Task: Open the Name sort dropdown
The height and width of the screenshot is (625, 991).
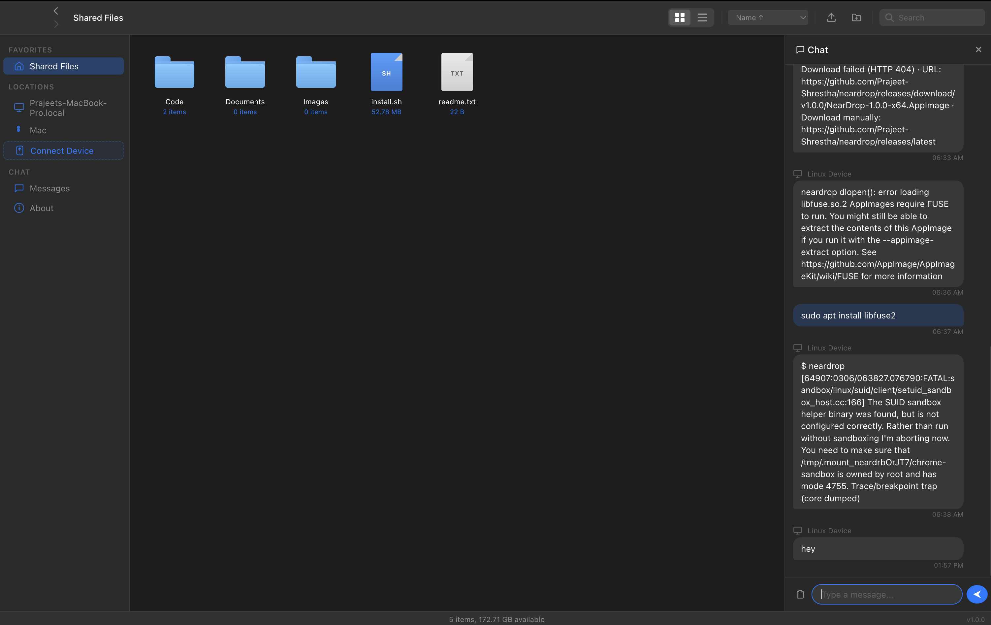Action: click(x=768, y=17)
